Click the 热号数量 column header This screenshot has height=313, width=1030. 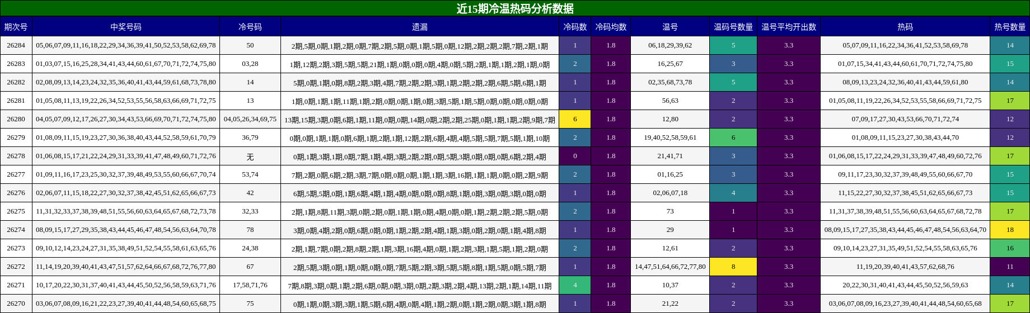[x=1010, y=27]
